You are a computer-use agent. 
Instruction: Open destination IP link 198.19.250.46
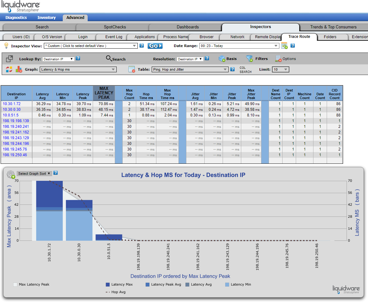(x=15, y=155)
